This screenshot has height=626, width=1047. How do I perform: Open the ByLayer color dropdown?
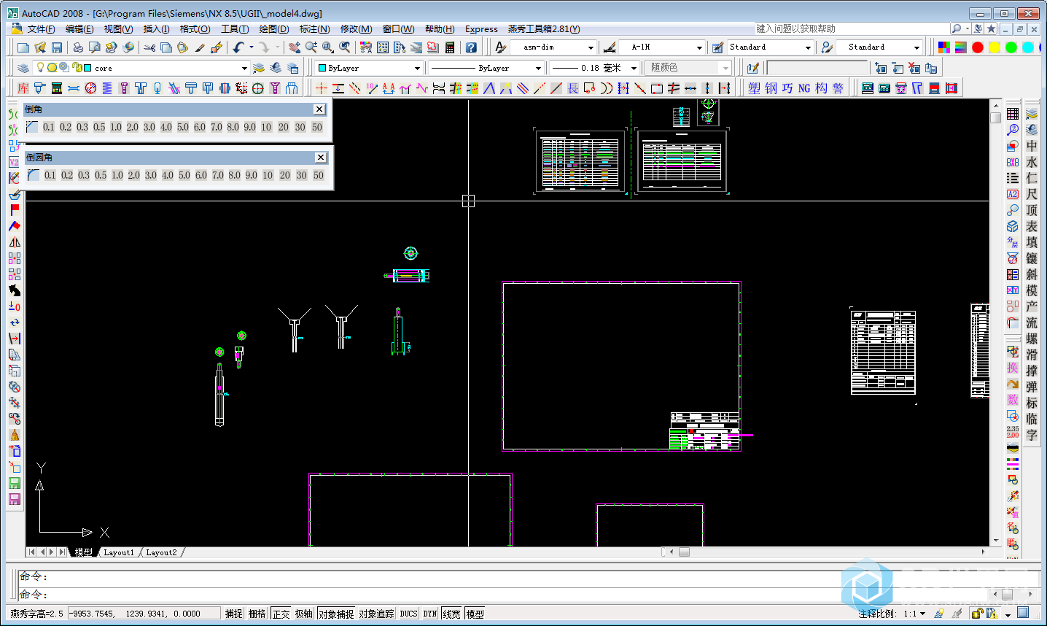tap(417, 68)
